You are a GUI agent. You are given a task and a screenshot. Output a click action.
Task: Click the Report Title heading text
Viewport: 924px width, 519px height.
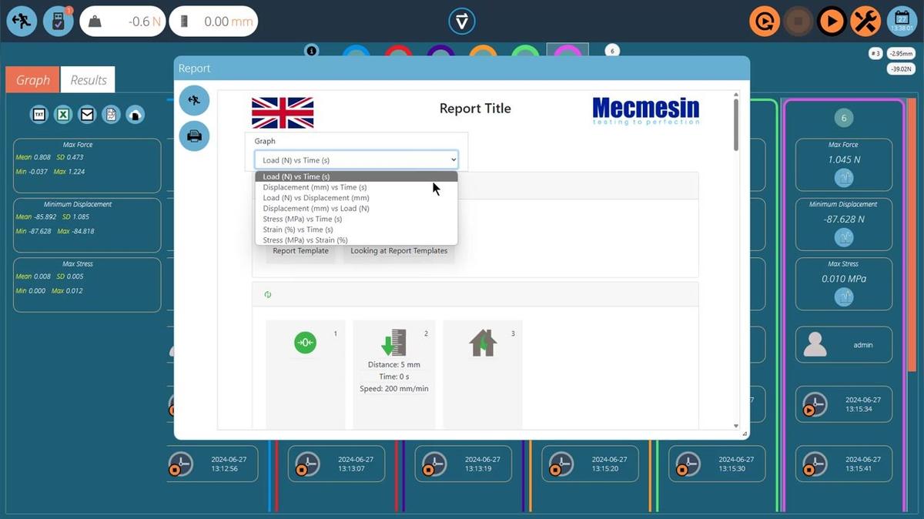pyautogui.click(x=475, y=109)
